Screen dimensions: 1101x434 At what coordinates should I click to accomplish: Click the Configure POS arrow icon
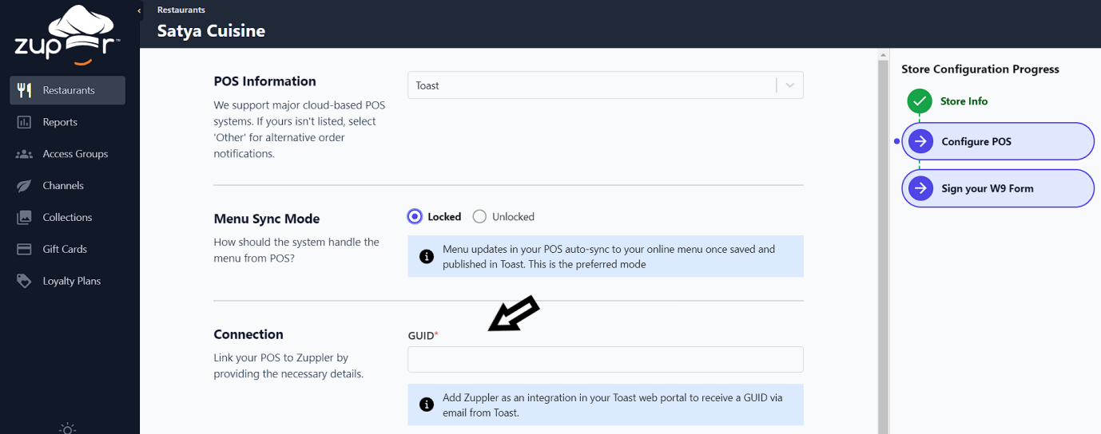pyautogui.click(x=920, y=141)
